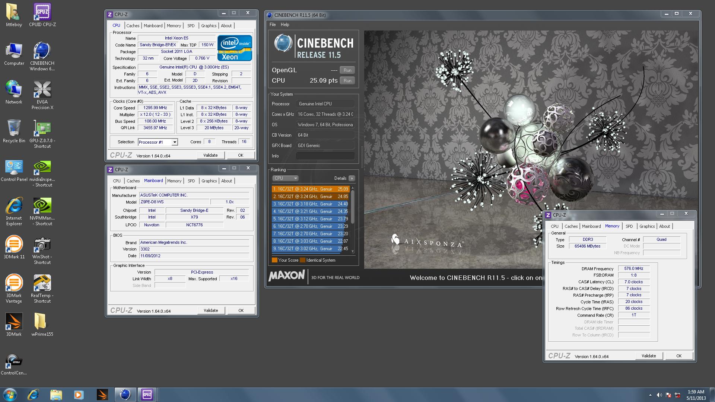The width and height of the screenshot is (715, 402).
Task: Switch to Caches tab in top CPU-Z
Action: pyautogui.click(x=133, y=26)
